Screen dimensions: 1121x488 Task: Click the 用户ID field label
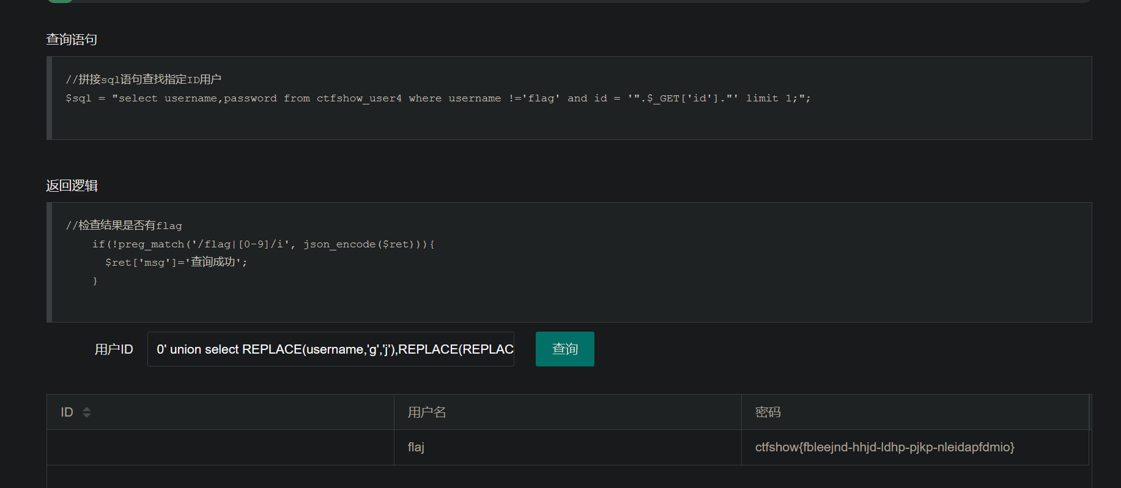click(114, 349)
